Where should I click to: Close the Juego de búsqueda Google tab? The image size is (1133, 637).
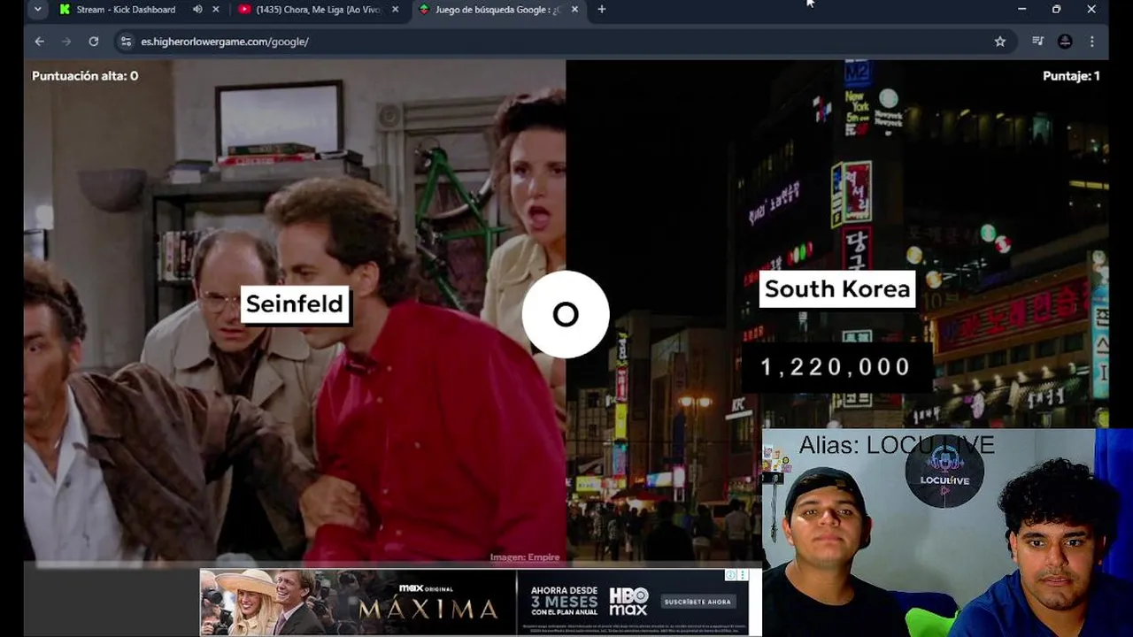[x=575, y=10]
